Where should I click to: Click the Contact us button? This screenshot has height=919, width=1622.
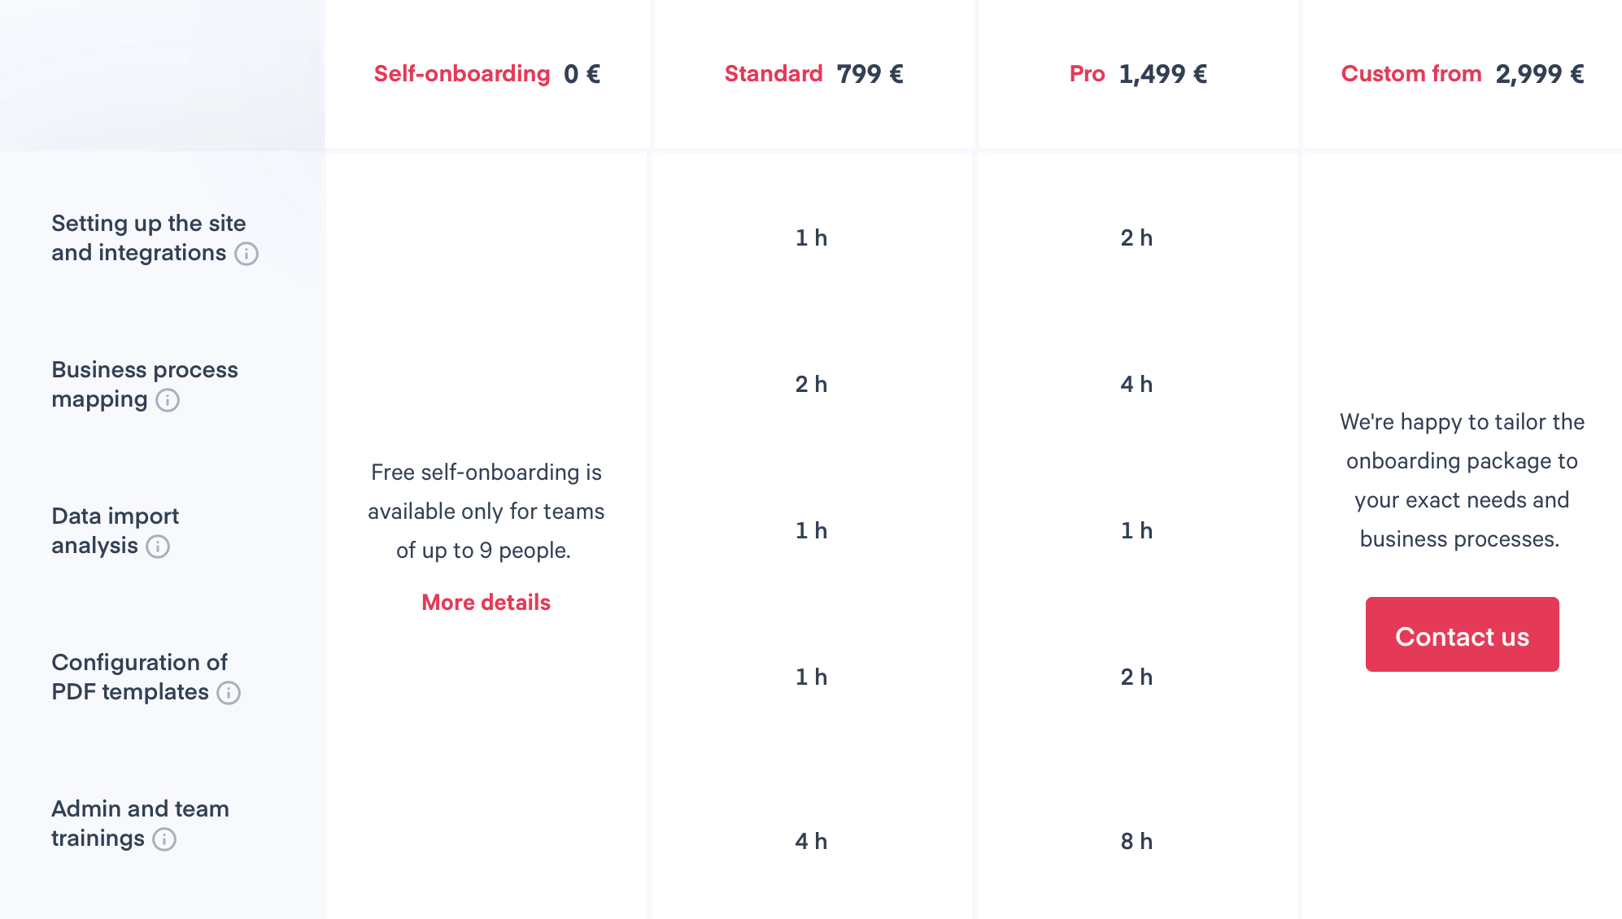click(x=1462, y=634)
